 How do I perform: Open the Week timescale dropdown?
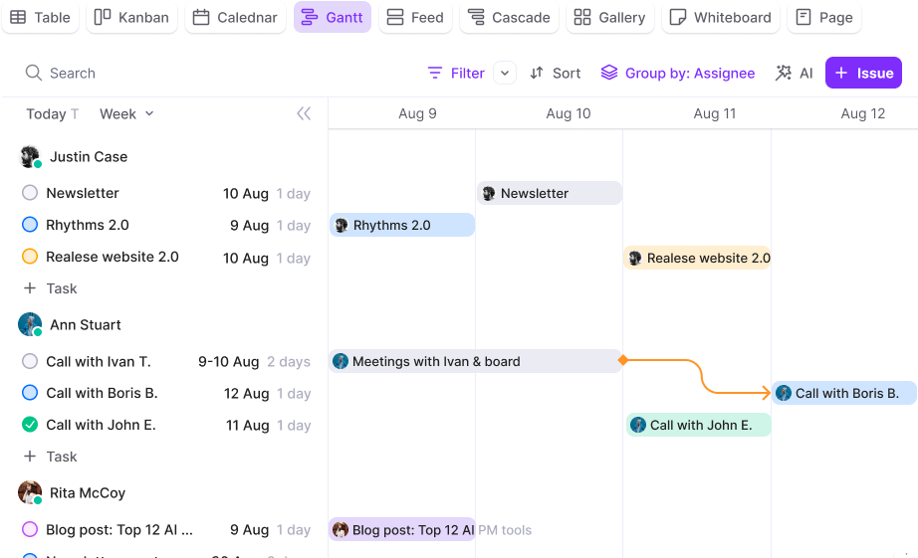126,113
